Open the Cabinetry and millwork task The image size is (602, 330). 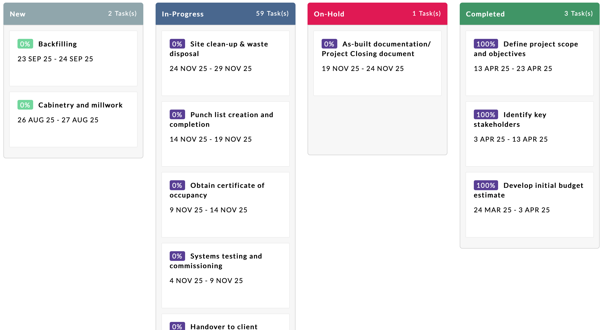[x=73, y=119]
